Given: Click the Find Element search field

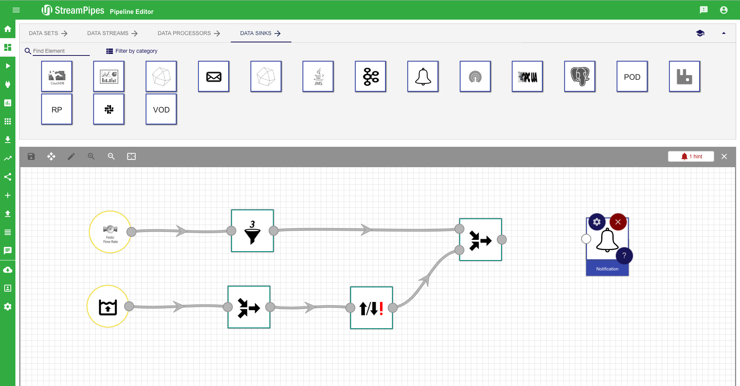Looking at the screenshot, I should [61, 51].
